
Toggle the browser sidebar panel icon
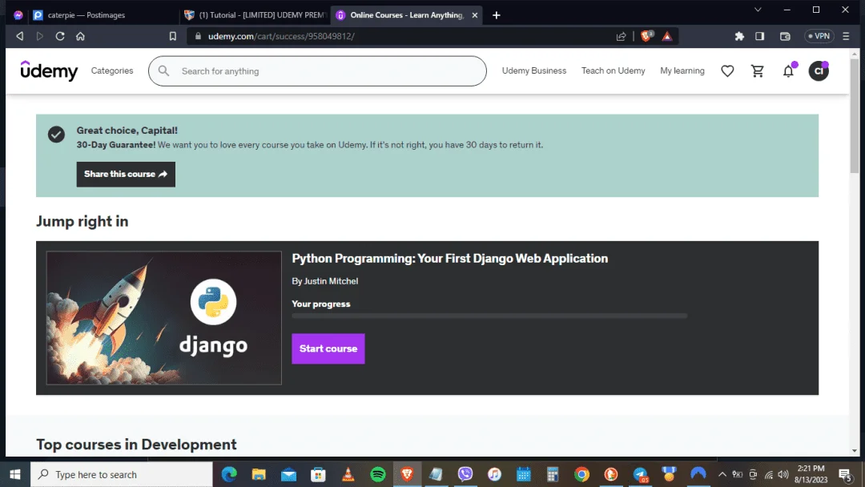(x=759, y=36)
